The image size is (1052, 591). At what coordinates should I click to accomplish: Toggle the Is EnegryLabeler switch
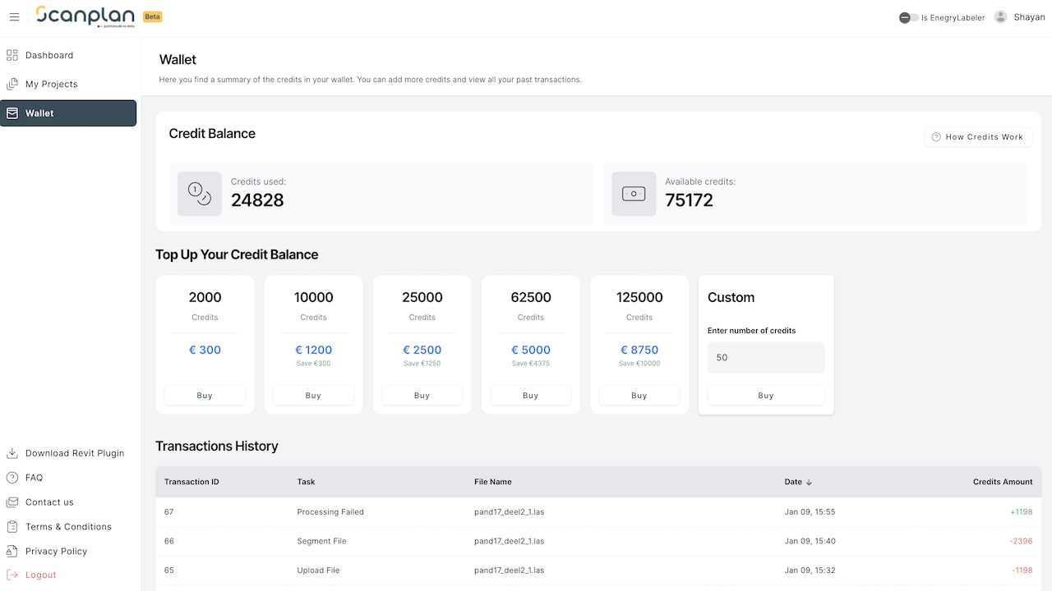908,17
